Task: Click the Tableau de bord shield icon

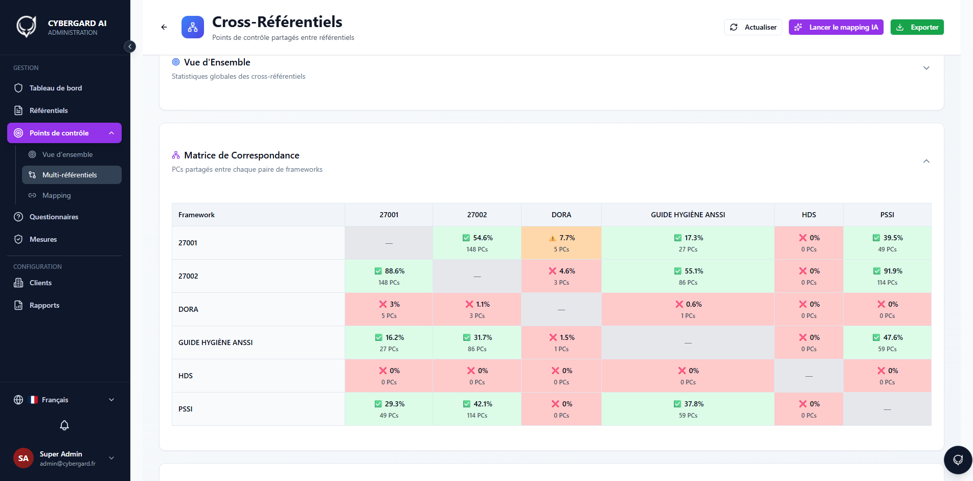Action: (18, 88)
